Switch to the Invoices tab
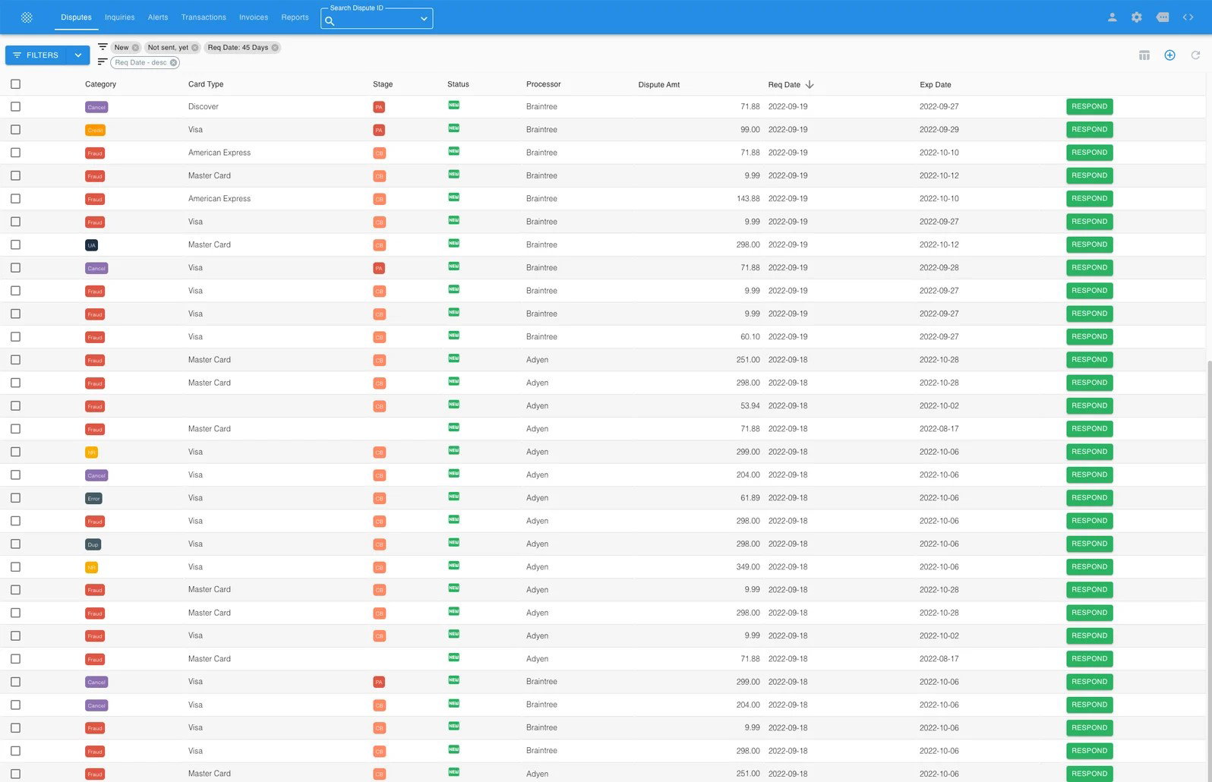This screenshot has width=1212, height=782. tap(254, 17)
